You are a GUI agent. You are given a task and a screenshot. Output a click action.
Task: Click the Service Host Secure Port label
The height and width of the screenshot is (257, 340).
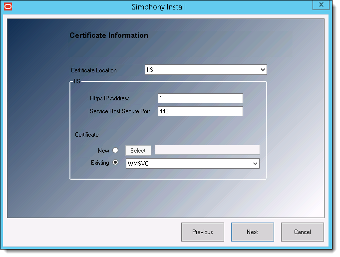tap(120, 111)
